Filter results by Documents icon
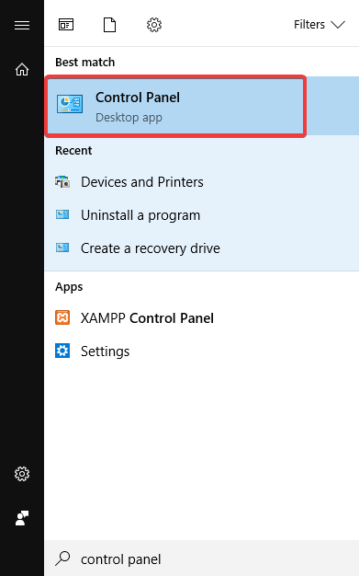Screen dimensions: 359x576 [109, 25]
